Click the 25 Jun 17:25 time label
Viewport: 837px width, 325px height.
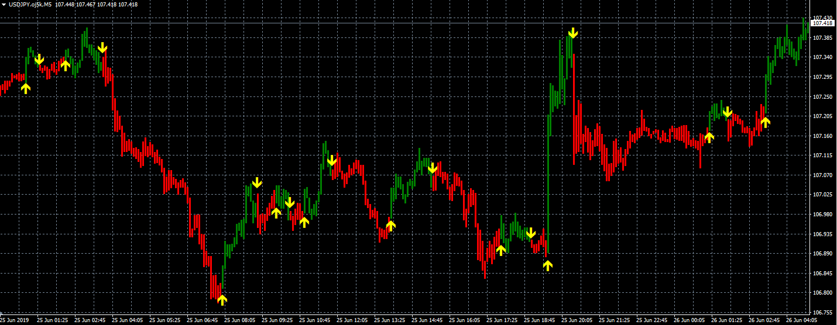(x=502, y=320)
